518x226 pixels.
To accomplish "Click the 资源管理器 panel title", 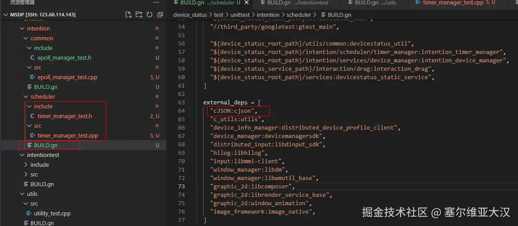I will (x=22, y=3).
